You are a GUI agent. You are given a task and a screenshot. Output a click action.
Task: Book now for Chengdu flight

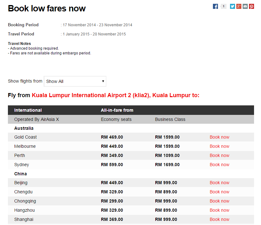pos(219,192)
